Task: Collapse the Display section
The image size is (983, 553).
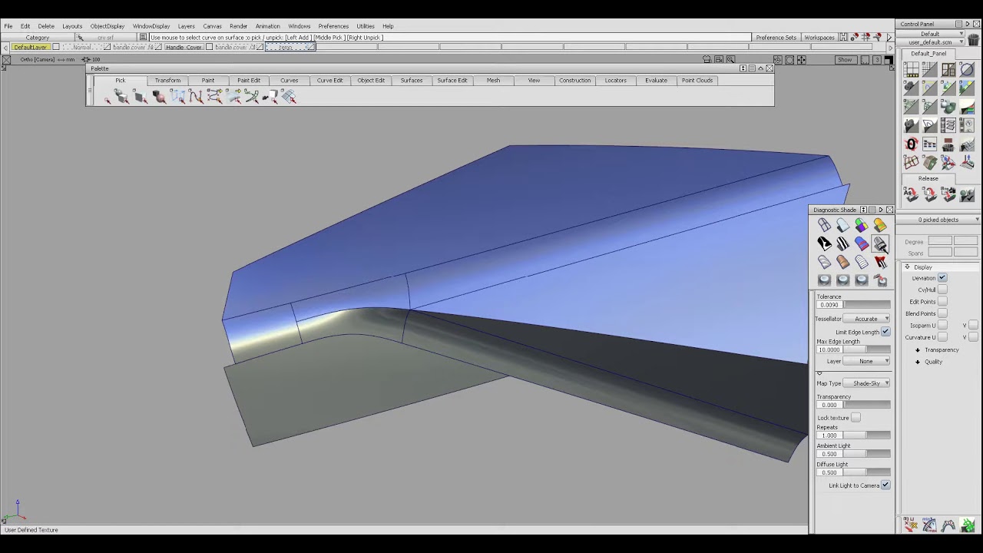Action: coord(907,267)
